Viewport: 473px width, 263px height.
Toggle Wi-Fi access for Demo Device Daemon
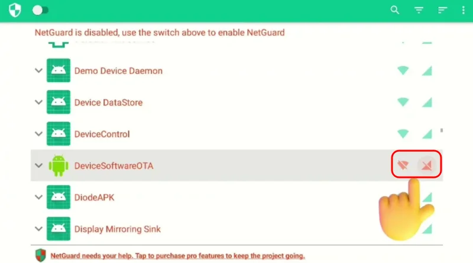coord(403,71)
